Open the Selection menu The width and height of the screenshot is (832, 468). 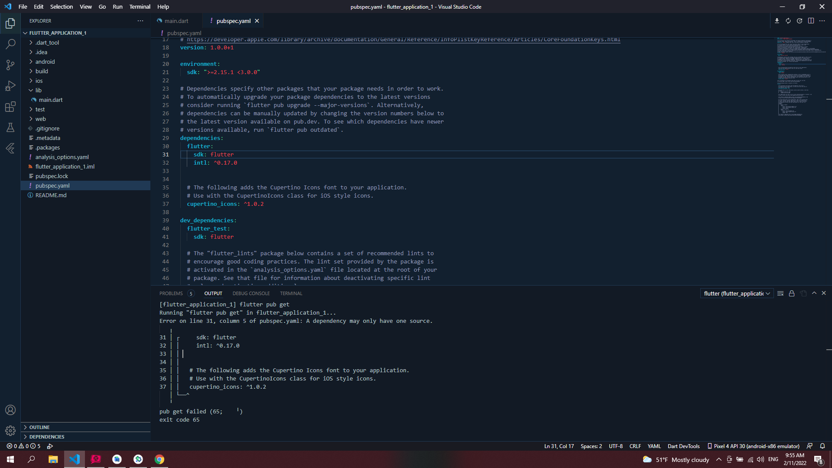(62, 6)
